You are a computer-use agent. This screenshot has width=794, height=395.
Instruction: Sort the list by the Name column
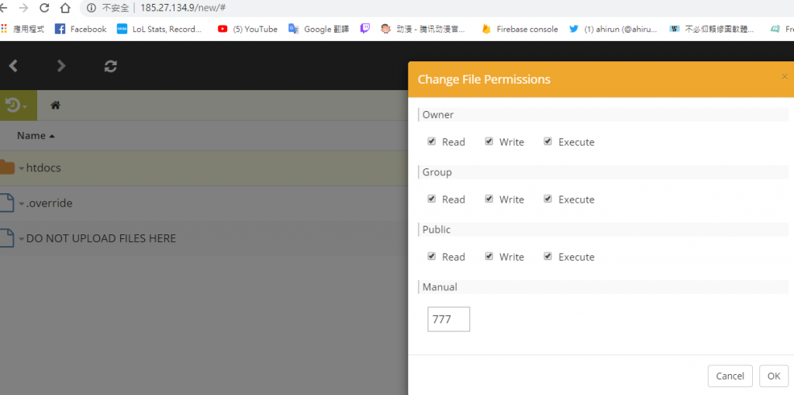tap(36, 135)
